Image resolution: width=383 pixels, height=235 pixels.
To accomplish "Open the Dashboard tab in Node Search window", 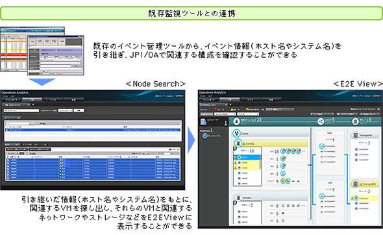I will 12,100.
